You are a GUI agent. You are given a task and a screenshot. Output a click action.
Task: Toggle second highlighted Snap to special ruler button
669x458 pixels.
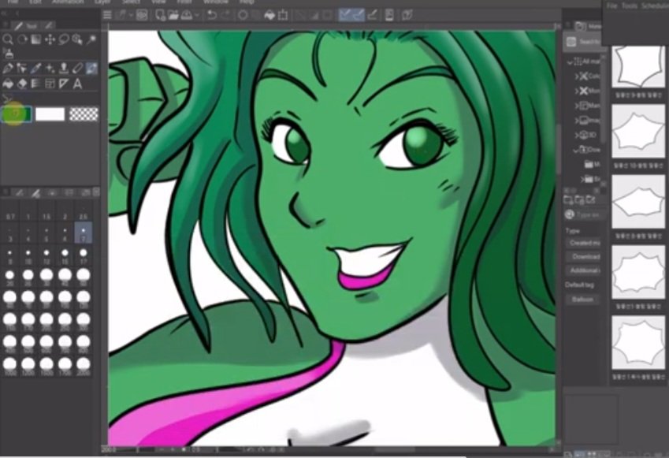pyautogui.click(x=359, y=15)
